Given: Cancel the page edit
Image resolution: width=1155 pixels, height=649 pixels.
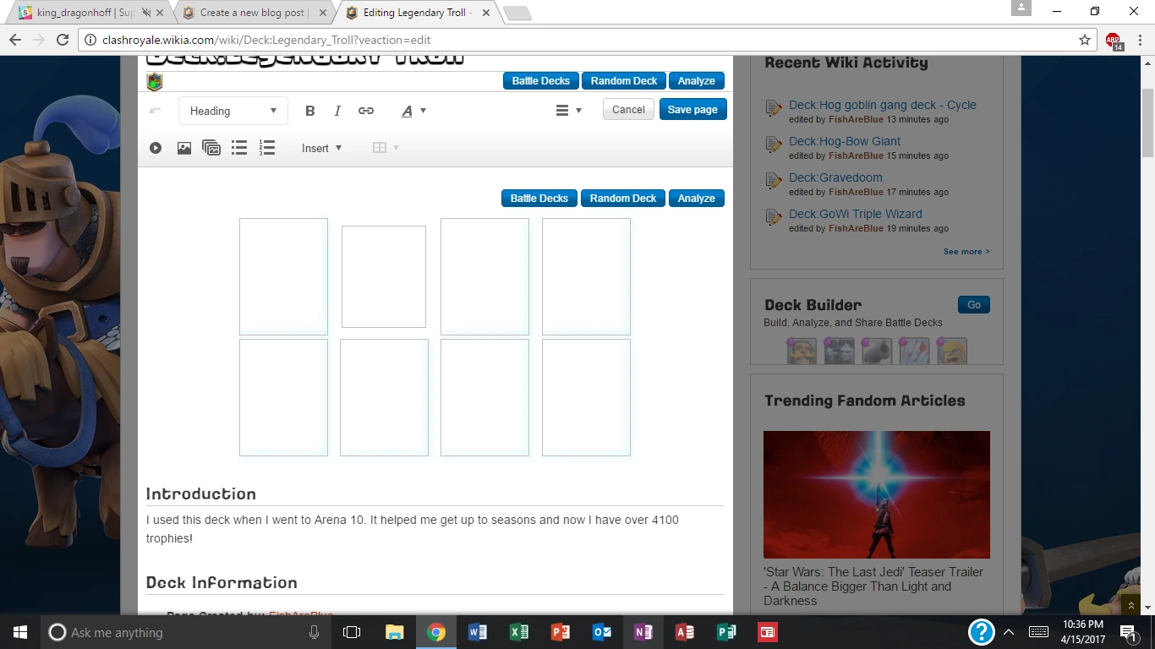Looking at the screenshot, I should click(x=628, y=110).
